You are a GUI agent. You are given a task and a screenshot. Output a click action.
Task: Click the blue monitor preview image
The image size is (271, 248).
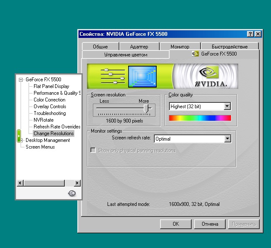coord(142,76)
